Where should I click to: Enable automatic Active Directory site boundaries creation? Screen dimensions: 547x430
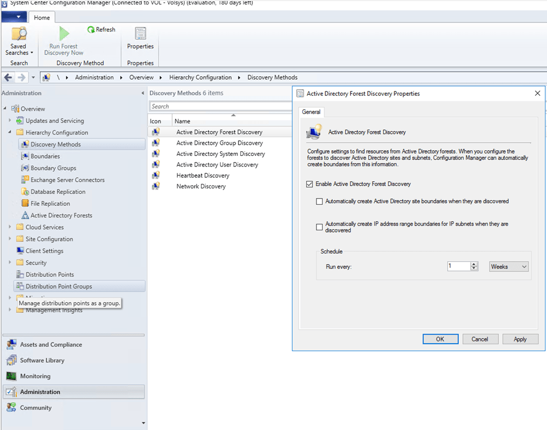tap(320, 201)
